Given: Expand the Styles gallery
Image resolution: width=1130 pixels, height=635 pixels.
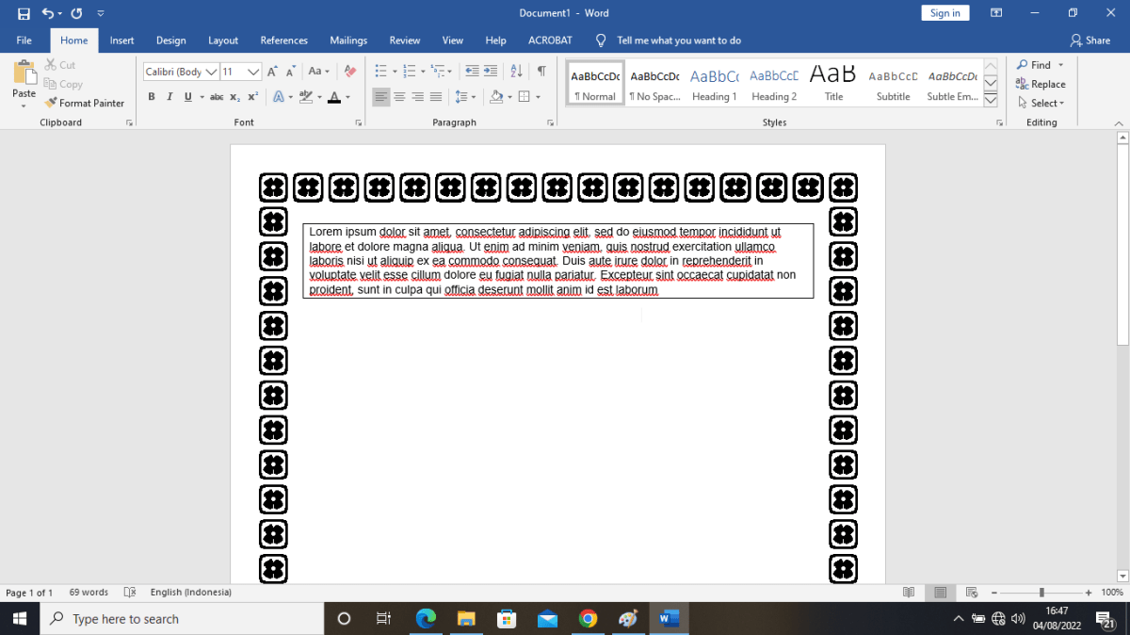Looking at the screenshot, I should pos(991,100).
